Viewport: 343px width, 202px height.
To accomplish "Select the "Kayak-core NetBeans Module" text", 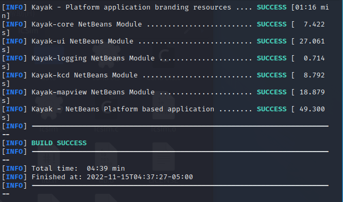I will click(x=87, y=24).
